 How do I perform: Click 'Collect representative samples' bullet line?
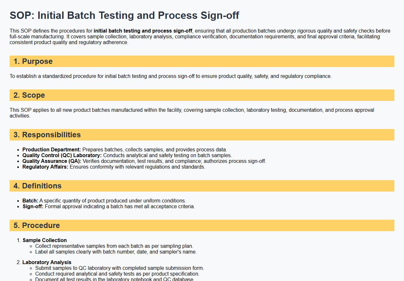tap(114, 246)
